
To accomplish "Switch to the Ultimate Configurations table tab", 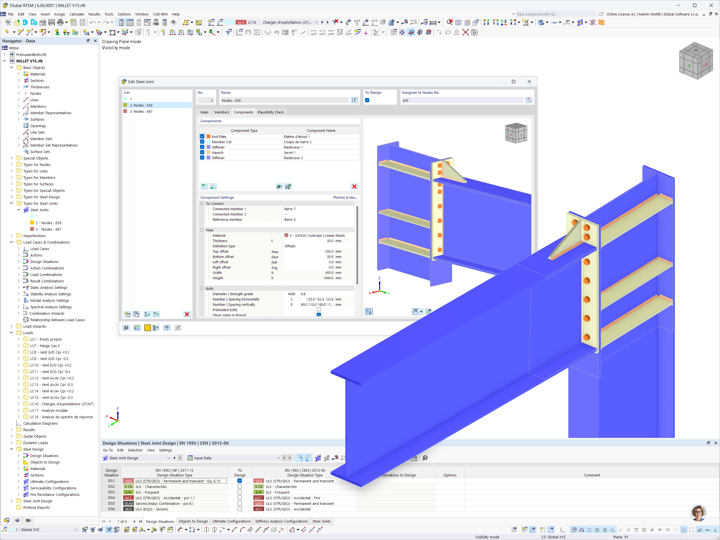I will 231,521.
